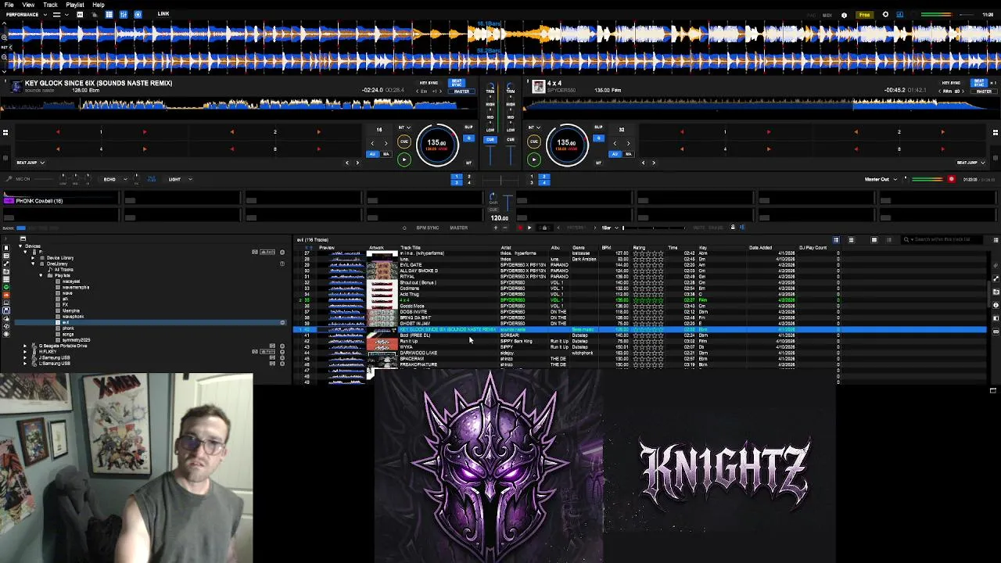The width and height of the screenshot is (1001, 563).
Task: Select the wavephonk playlist
Action: pyautogui.click(x=73, y=317)
